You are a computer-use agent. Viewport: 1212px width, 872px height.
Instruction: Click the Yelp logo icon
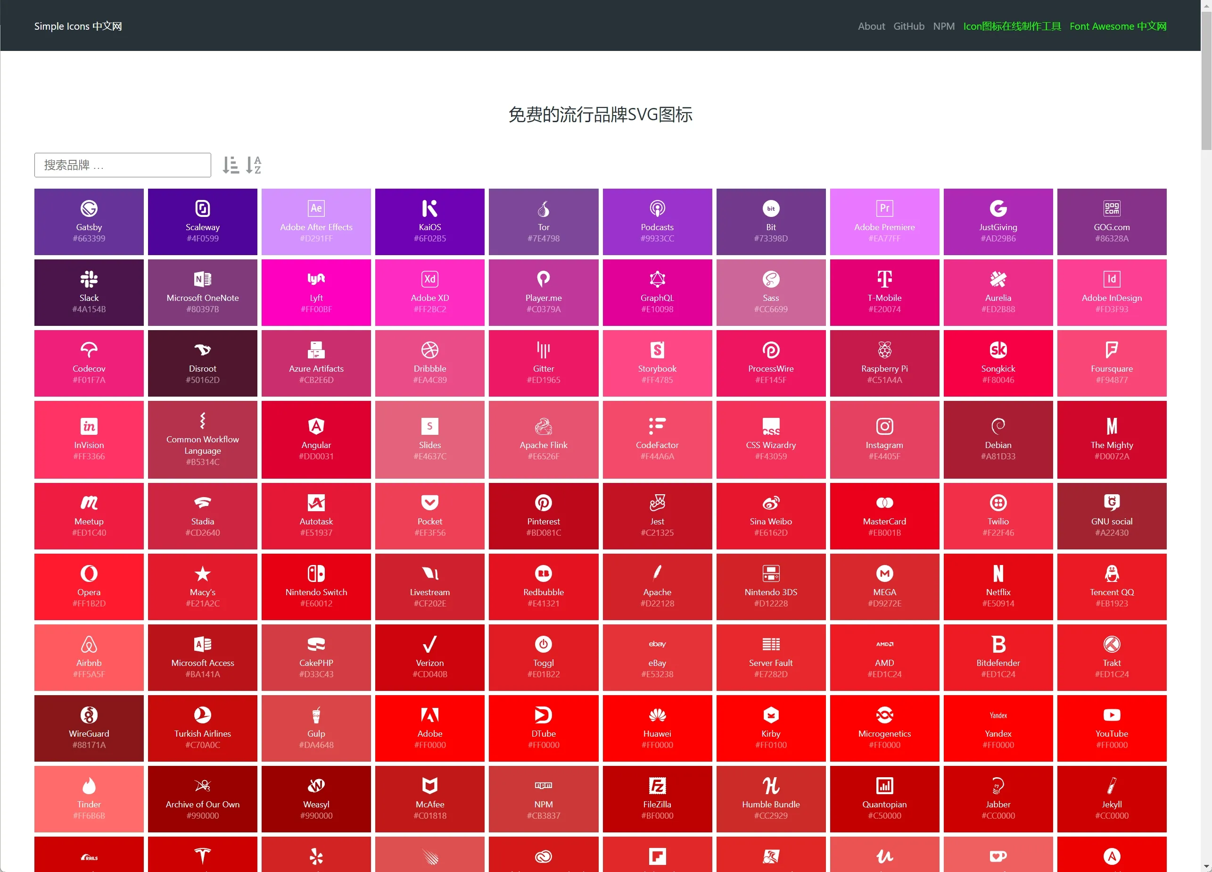(x=316, y=856)
